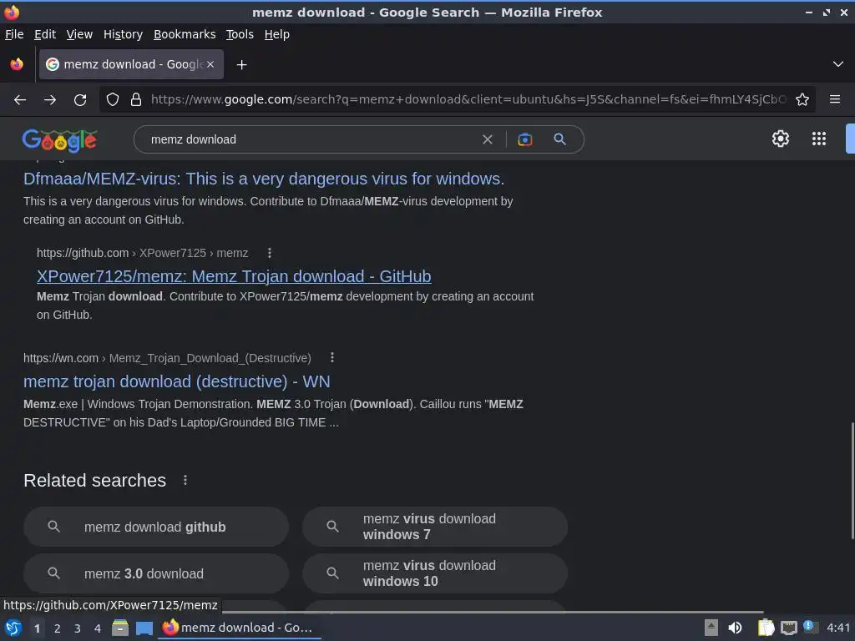This screenshot has height=641, width=855.
Task: Click https://github.com › XPower7125 › memz breadcrumb
Action: coord(142,253)
